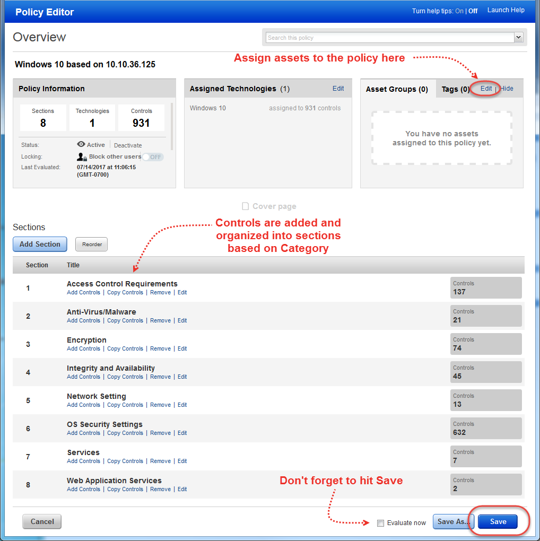This screenshot has width=540, height=541.
Task: Click the Add Section button
Action: [39, 244]
